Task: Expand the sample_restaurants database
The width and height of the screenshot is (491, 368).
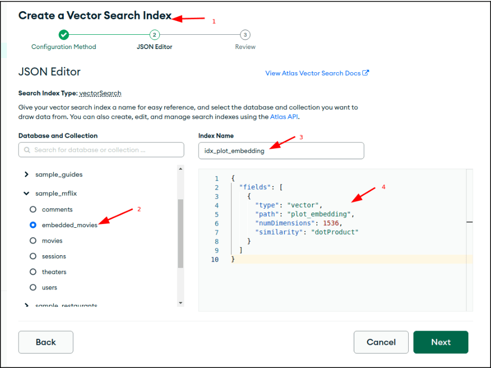Action: [26, 305]
